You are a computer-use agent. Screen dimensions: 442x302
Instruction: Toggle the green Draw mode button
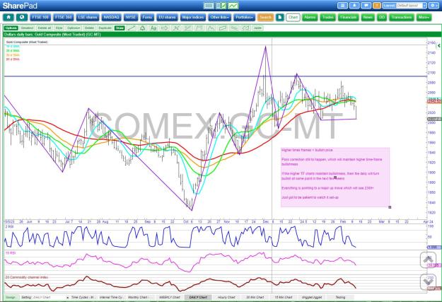tap(120, 28)
